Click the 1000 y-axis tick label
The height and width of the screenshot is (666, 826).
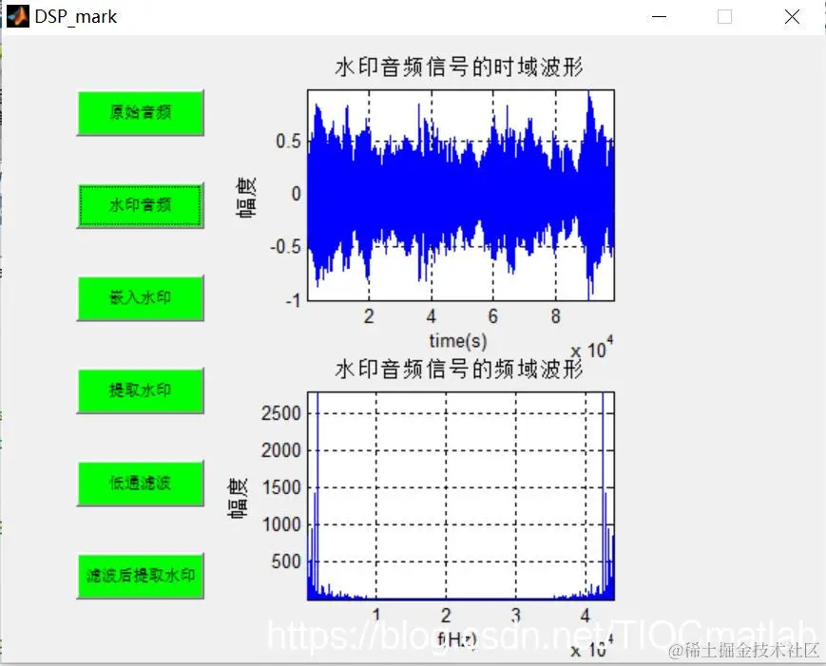coord(281,524)
